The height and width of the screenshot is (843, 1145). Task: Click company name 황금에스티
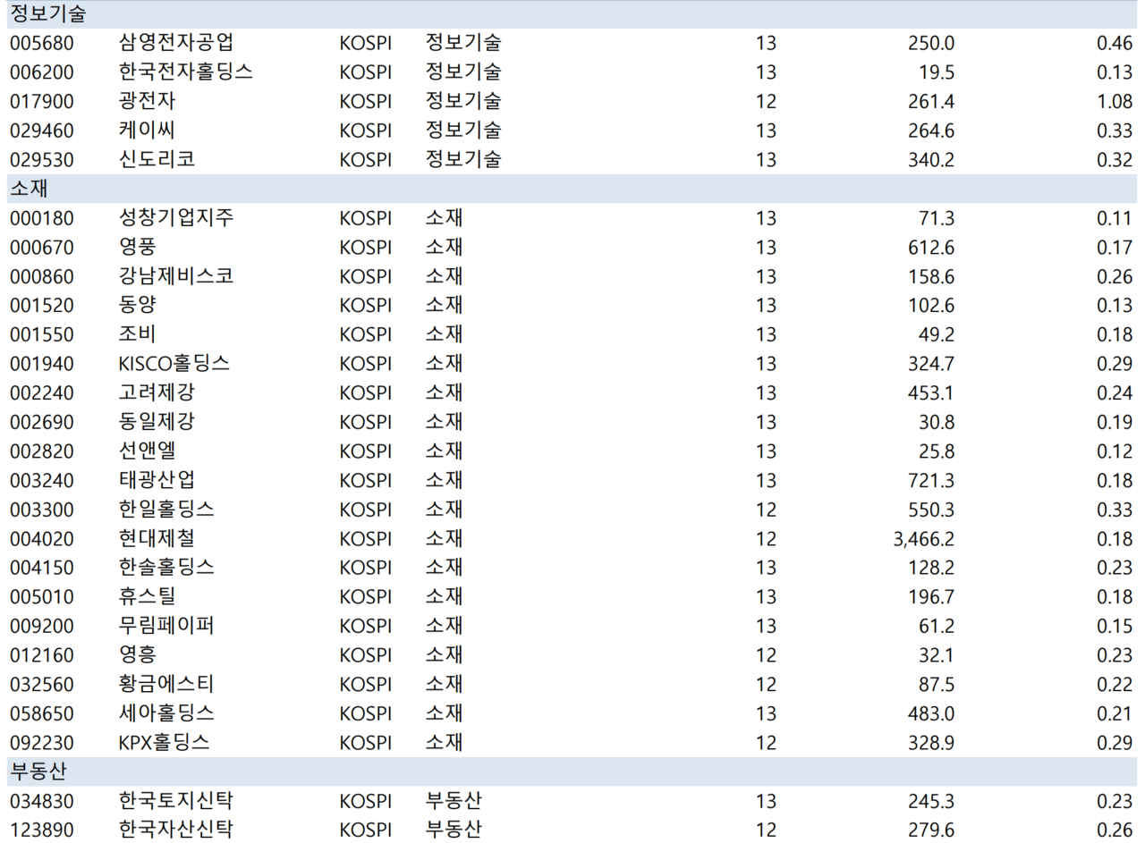pos(166,685)
